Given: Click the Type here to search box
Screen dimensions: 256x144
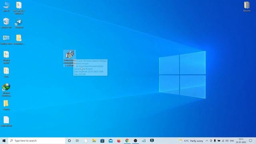Looking at the screenshot, I should pyautogui.click(x=36, y=140).
